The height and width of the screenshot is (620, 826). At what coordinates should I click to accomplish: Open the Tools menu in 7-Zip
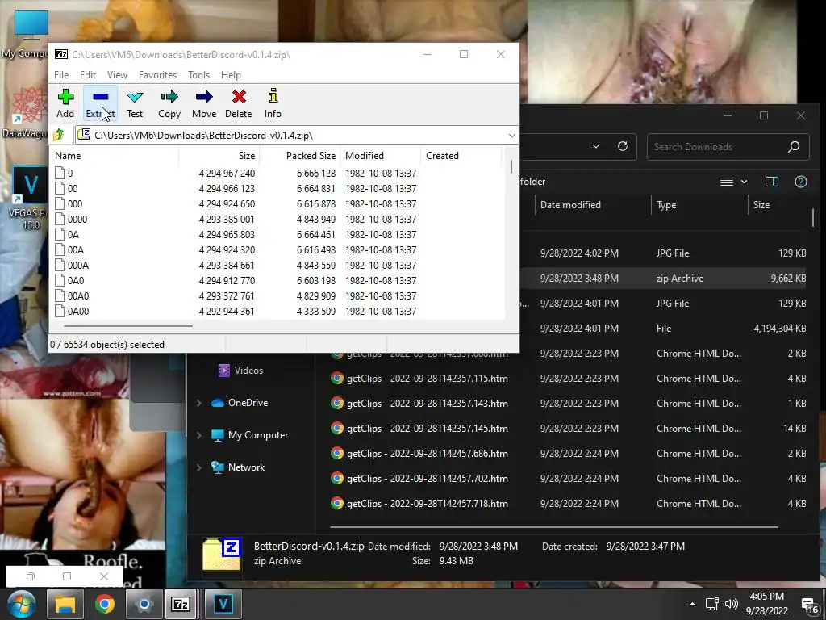click(198, 75)
